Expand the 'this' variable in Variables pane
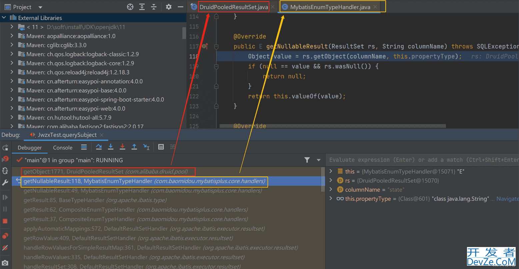Image resolution: width=519 pixels, height=269 pixels. click(x=331, y=171)
